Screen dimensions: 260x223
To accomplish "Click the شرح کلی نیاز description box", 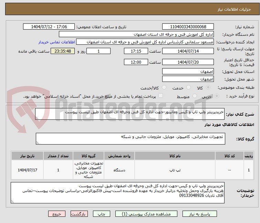I will (130, 114).
